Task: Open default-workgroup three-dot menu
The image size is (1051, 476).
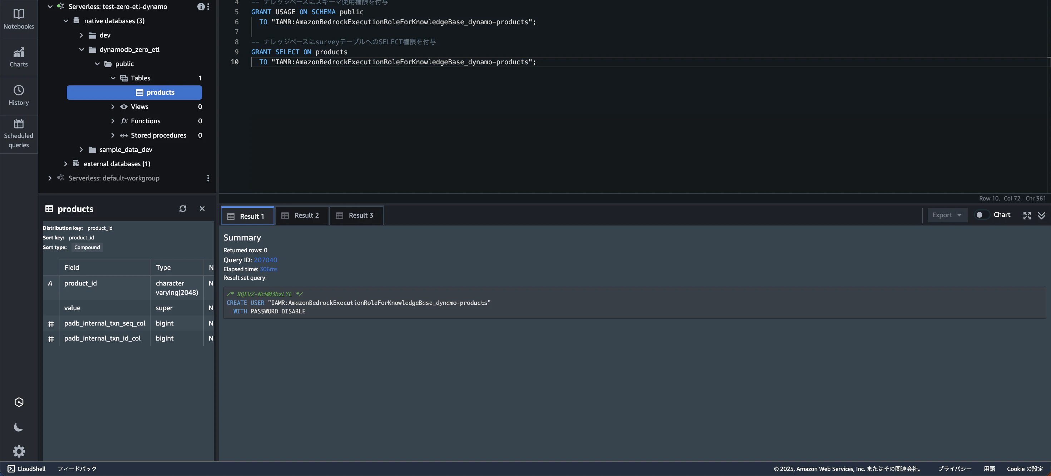Action: click(208, 178)
